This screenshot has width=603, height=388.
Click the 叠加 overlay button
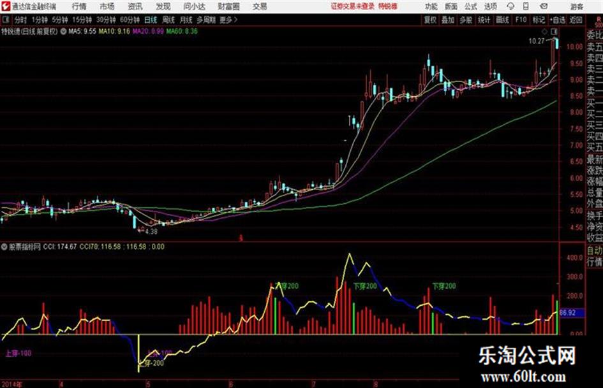[x=448, y=20]
